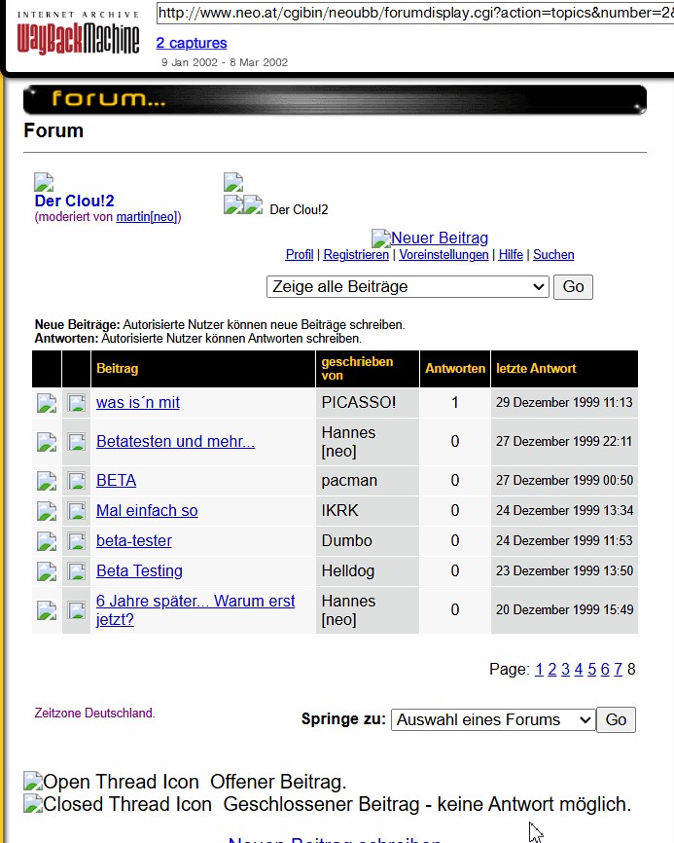Expand the Zeige alle Beiträge dropdown
Viewport: 674px width, 843px height.
(408, 286)
